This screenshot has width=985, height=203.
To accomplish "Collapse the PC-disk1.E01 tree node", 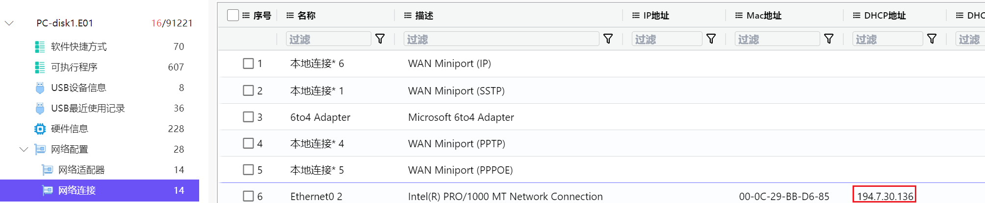I will 9,23.
